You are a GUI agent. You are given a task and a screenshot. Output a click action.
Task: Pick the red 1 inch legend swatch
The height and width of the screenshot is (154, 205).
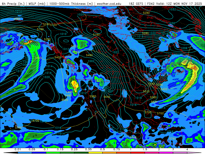tap(138, 153)
